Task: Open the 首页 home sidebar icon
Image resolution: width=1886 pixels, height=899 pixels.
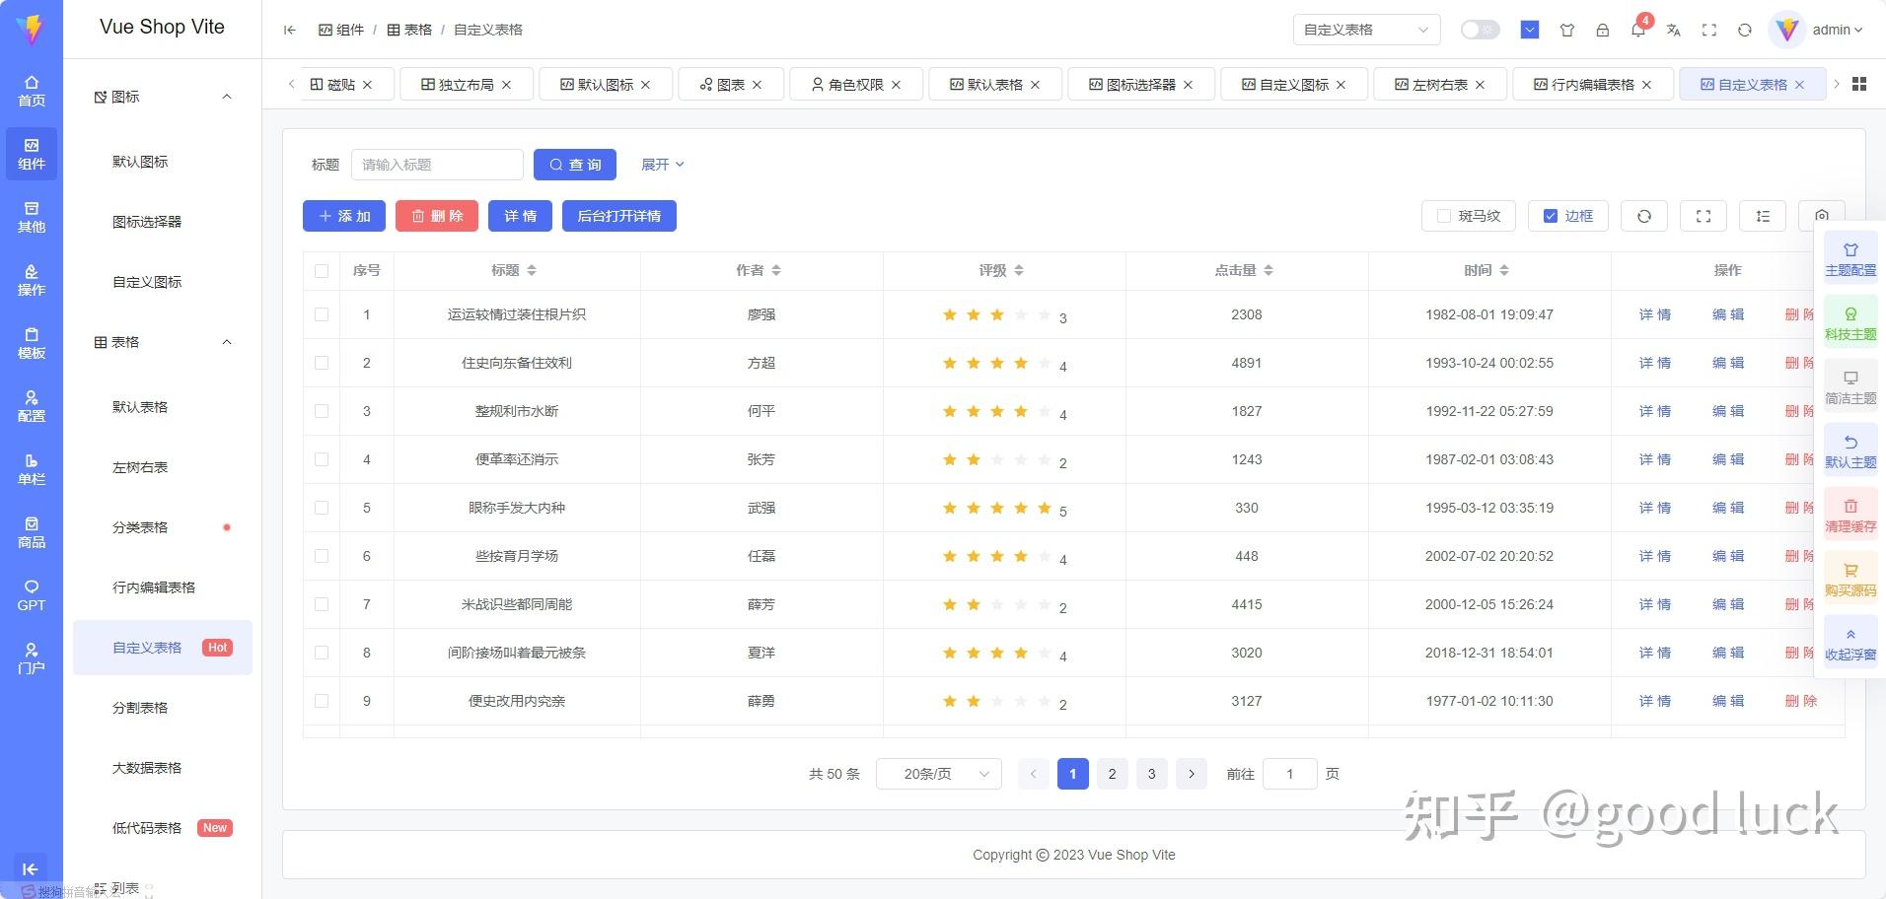Action: click(x=32, y=91)
